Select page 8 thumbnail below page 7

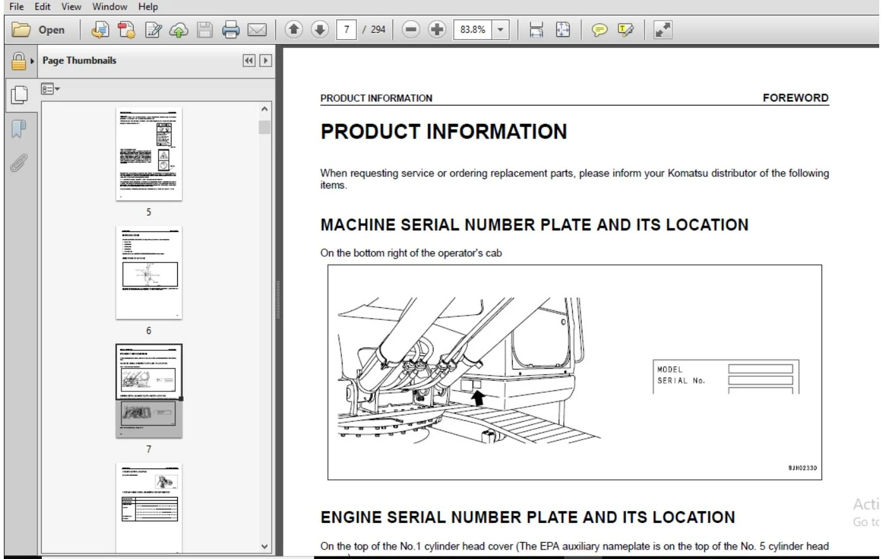pos(149,508)
